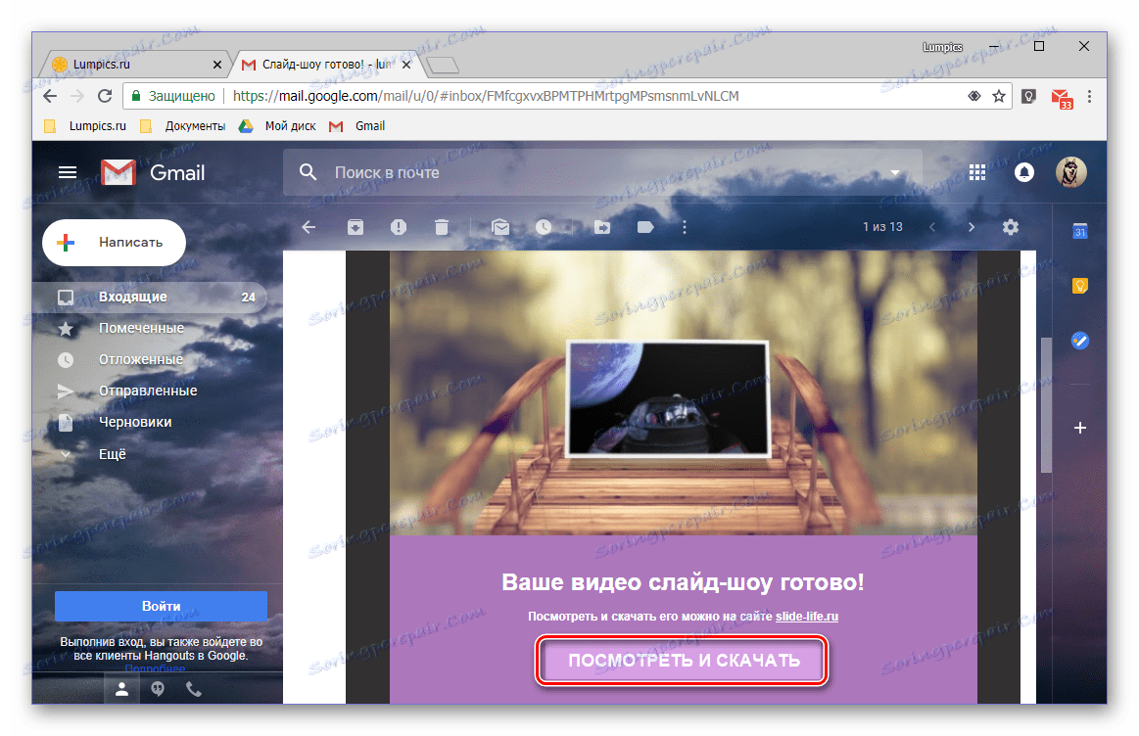1139x736 pixels.
Task: Close the 'Слайд-шоу готово!' tab
Action: coord(406,65)
